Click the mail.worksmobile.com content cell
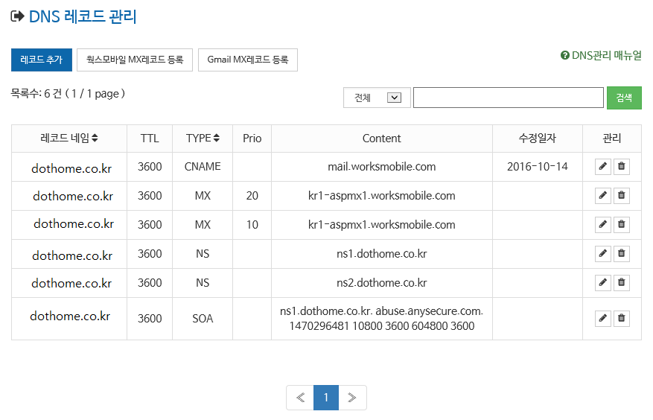 [381, 167]
